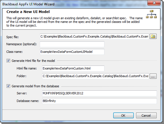This screenshot has width=164, height=124.
Task: Click the Server name field
Action: click(99, 93)
